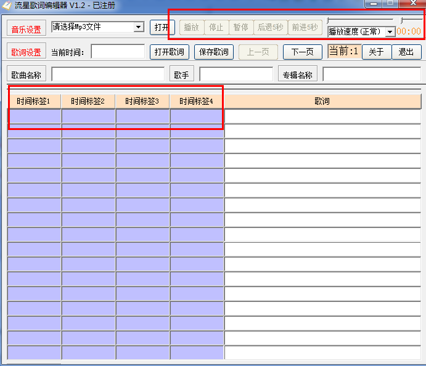
Task: Click first row cell under 时间标签4
Action: (197, 116)
